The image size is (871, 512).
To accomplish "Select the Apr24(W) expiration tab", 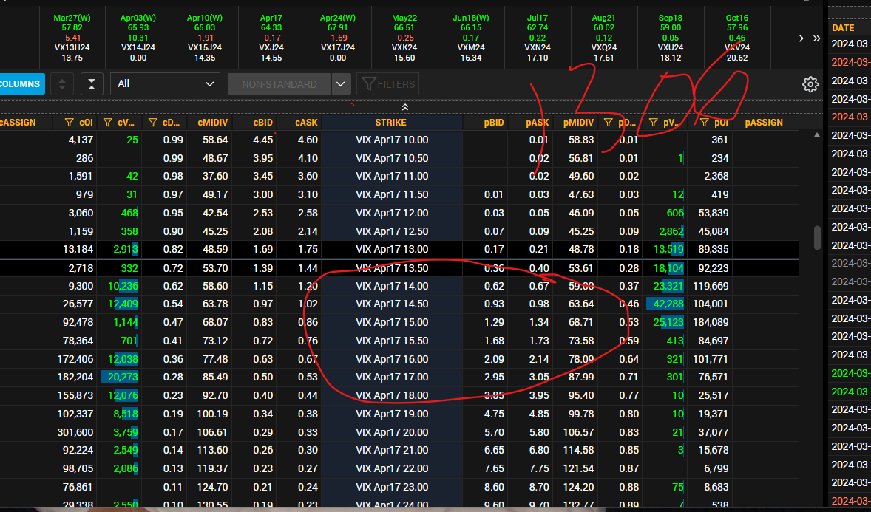I will tap(338, 38).
